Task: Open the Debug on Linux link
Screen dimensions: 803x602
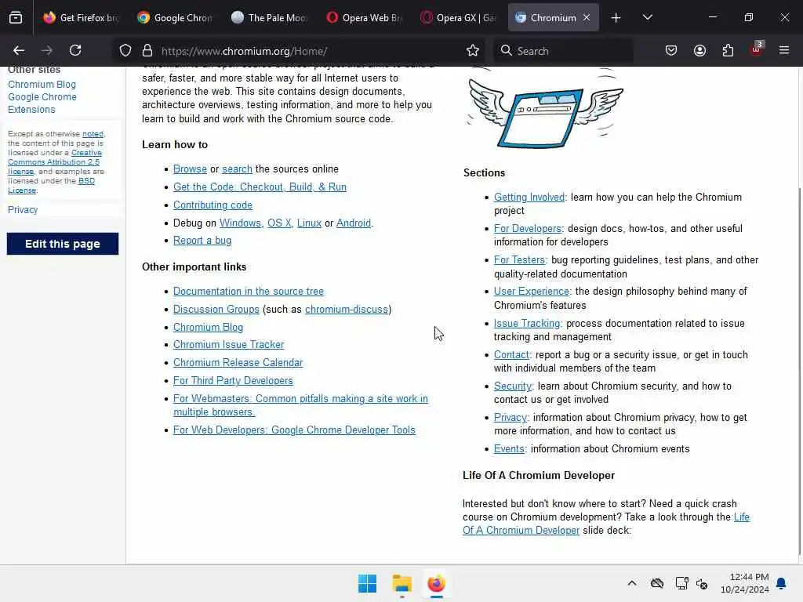Action: (309, 223)
